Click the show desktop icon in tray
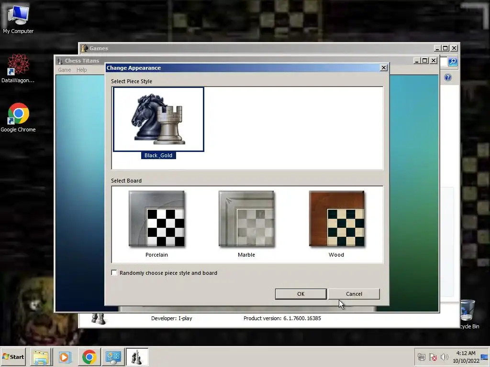 pos(485,357)
